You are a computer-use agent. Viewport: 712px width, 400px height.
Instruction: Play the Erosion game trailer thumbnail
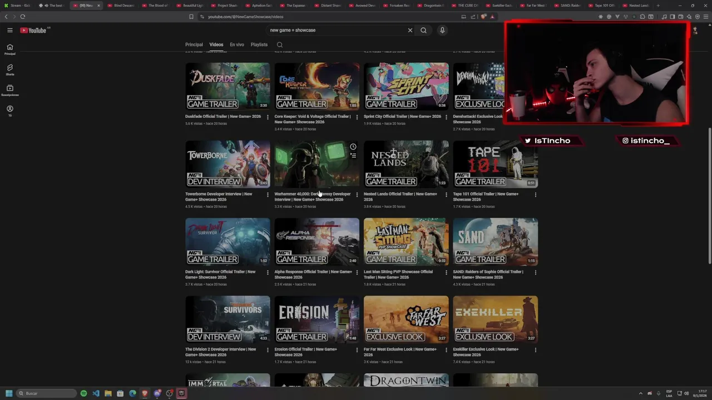(x=317, y=319)
